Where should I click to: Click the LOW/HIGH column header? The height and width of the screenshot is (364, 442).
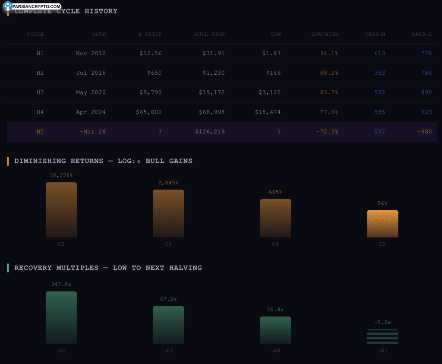click(x=325, y=34)
